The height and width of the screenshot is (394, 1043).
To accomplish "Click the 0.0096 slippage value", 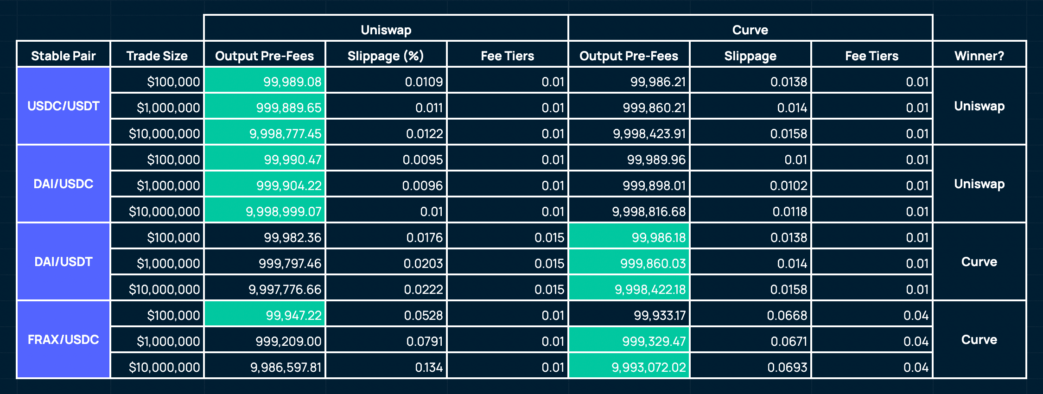I will pos(422,185).
